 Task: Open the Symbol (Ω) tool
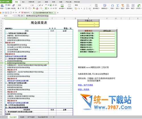(x=112, y=6)
